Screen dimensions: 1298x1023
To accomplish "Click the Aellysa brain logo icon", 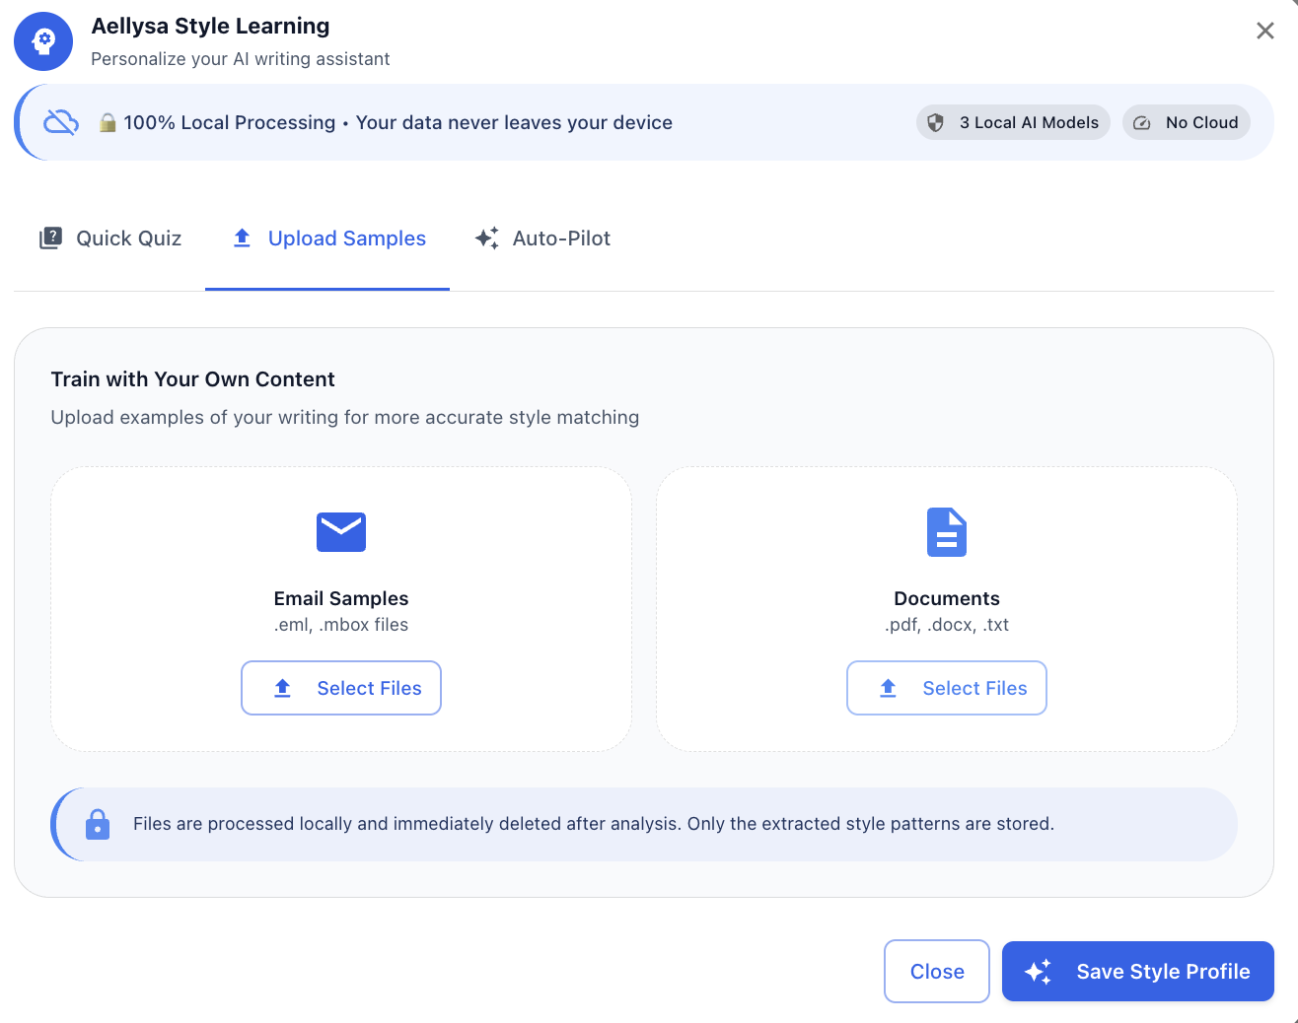I will pyautogui.click(x=43, y=41).
